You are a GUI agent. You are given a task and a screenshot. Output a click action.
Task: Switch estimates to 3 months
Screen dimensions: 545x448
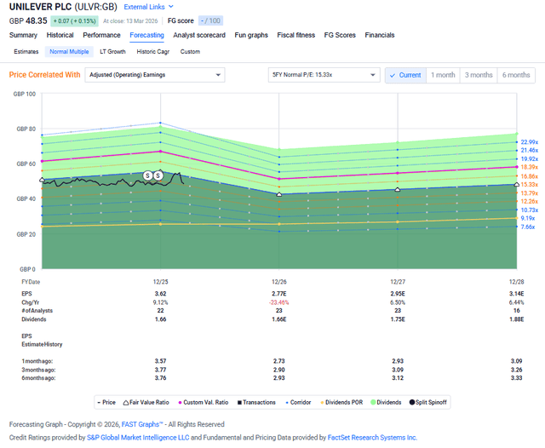click(x=479, y=75)
